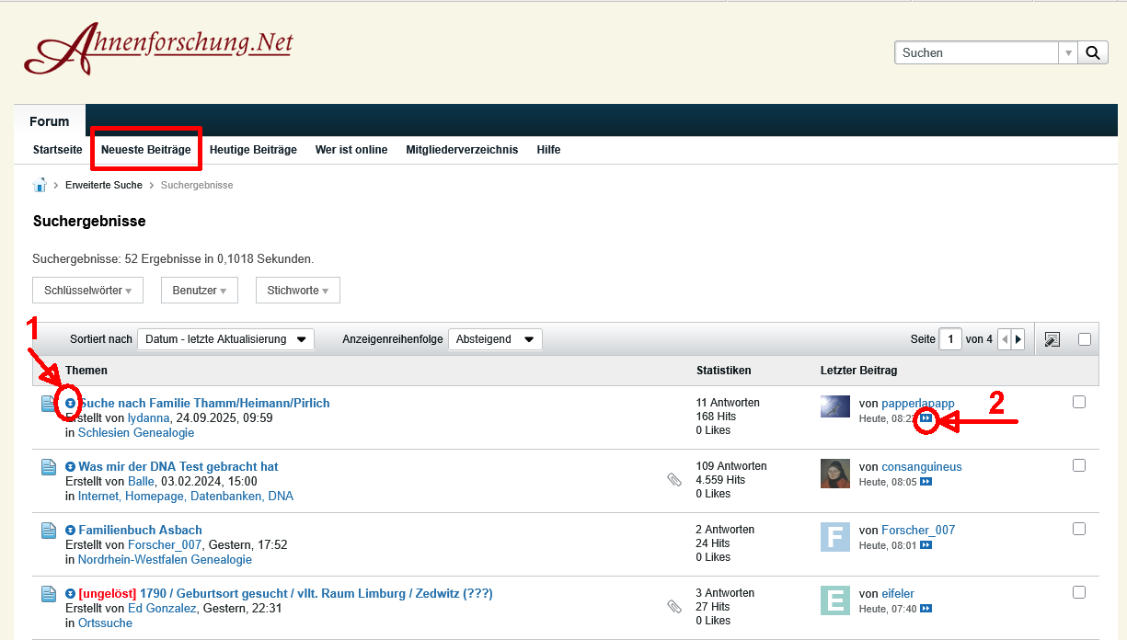Image resolution: width=1127 pixels, height=640 pixels.
Task: Select Wer ist online in navigation
Action: 351,150
